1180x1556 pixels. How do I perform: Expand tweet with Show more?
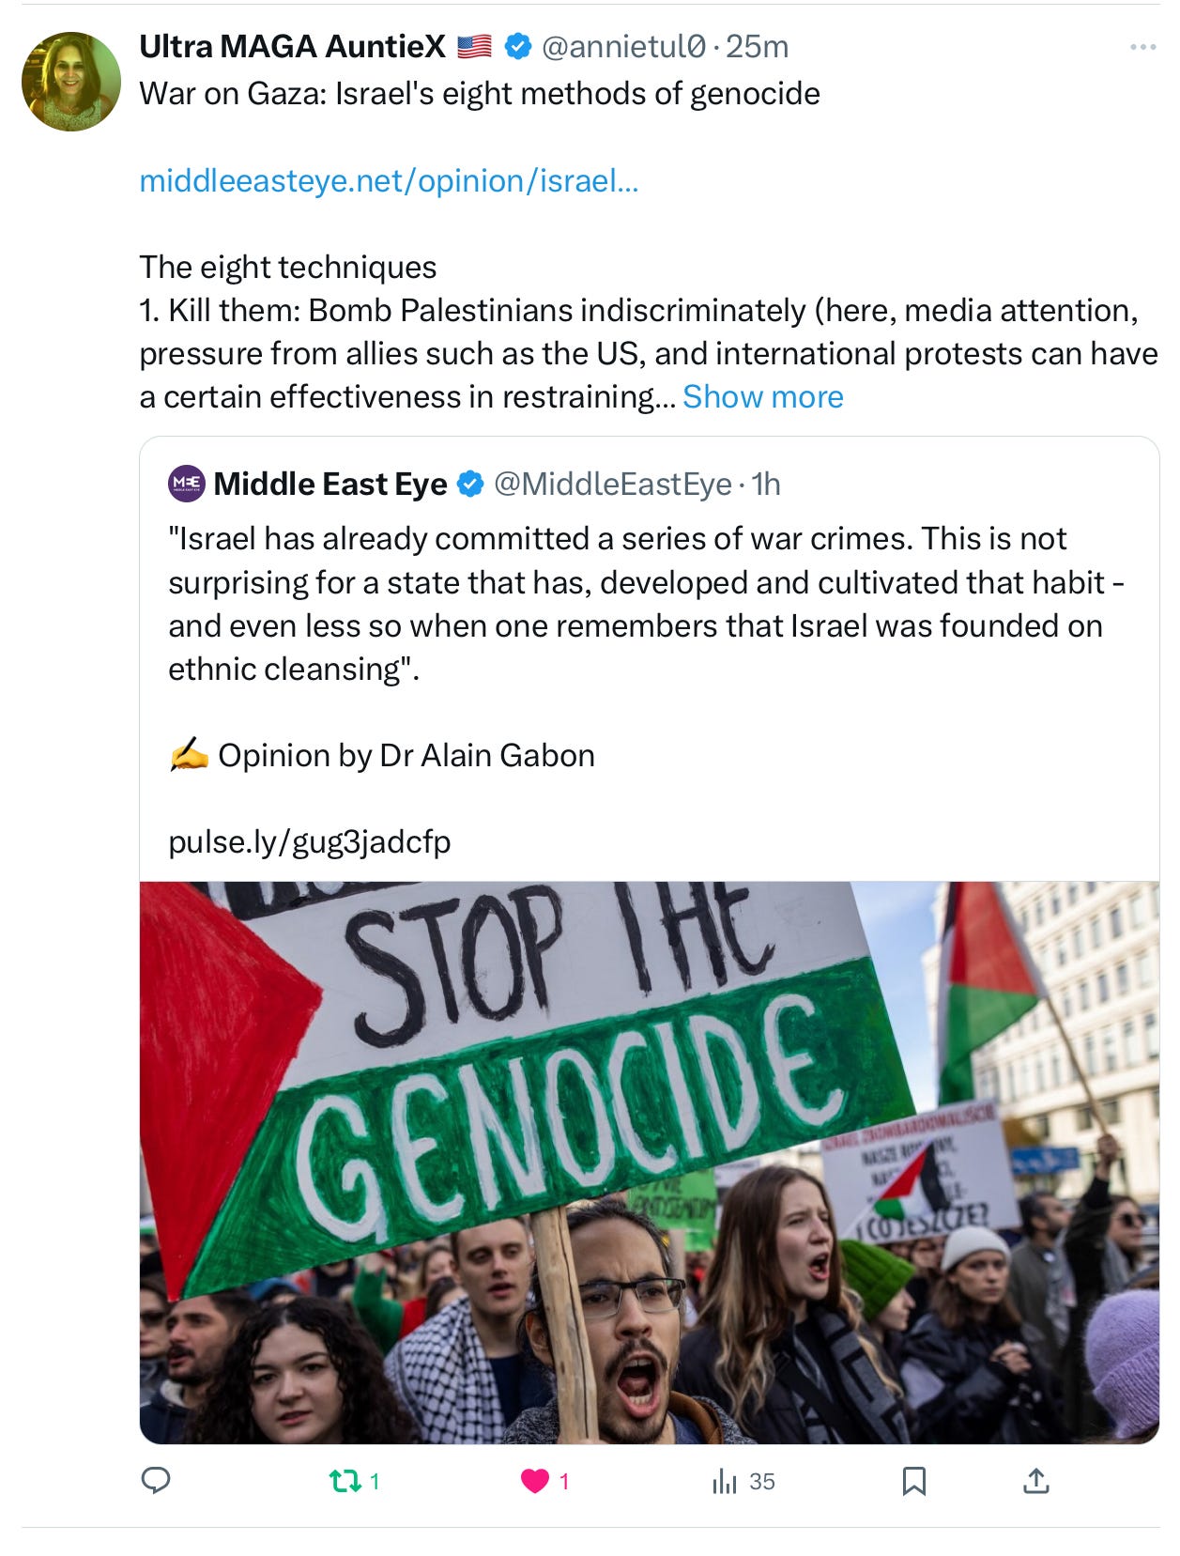[762, 397]
